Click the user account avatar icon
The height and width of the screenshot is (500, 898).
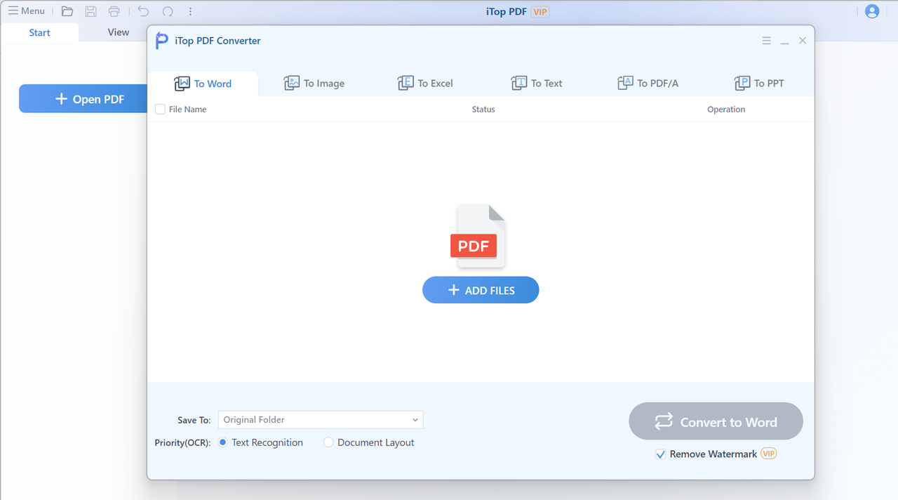pyautogui.click(x=872, y=11)
